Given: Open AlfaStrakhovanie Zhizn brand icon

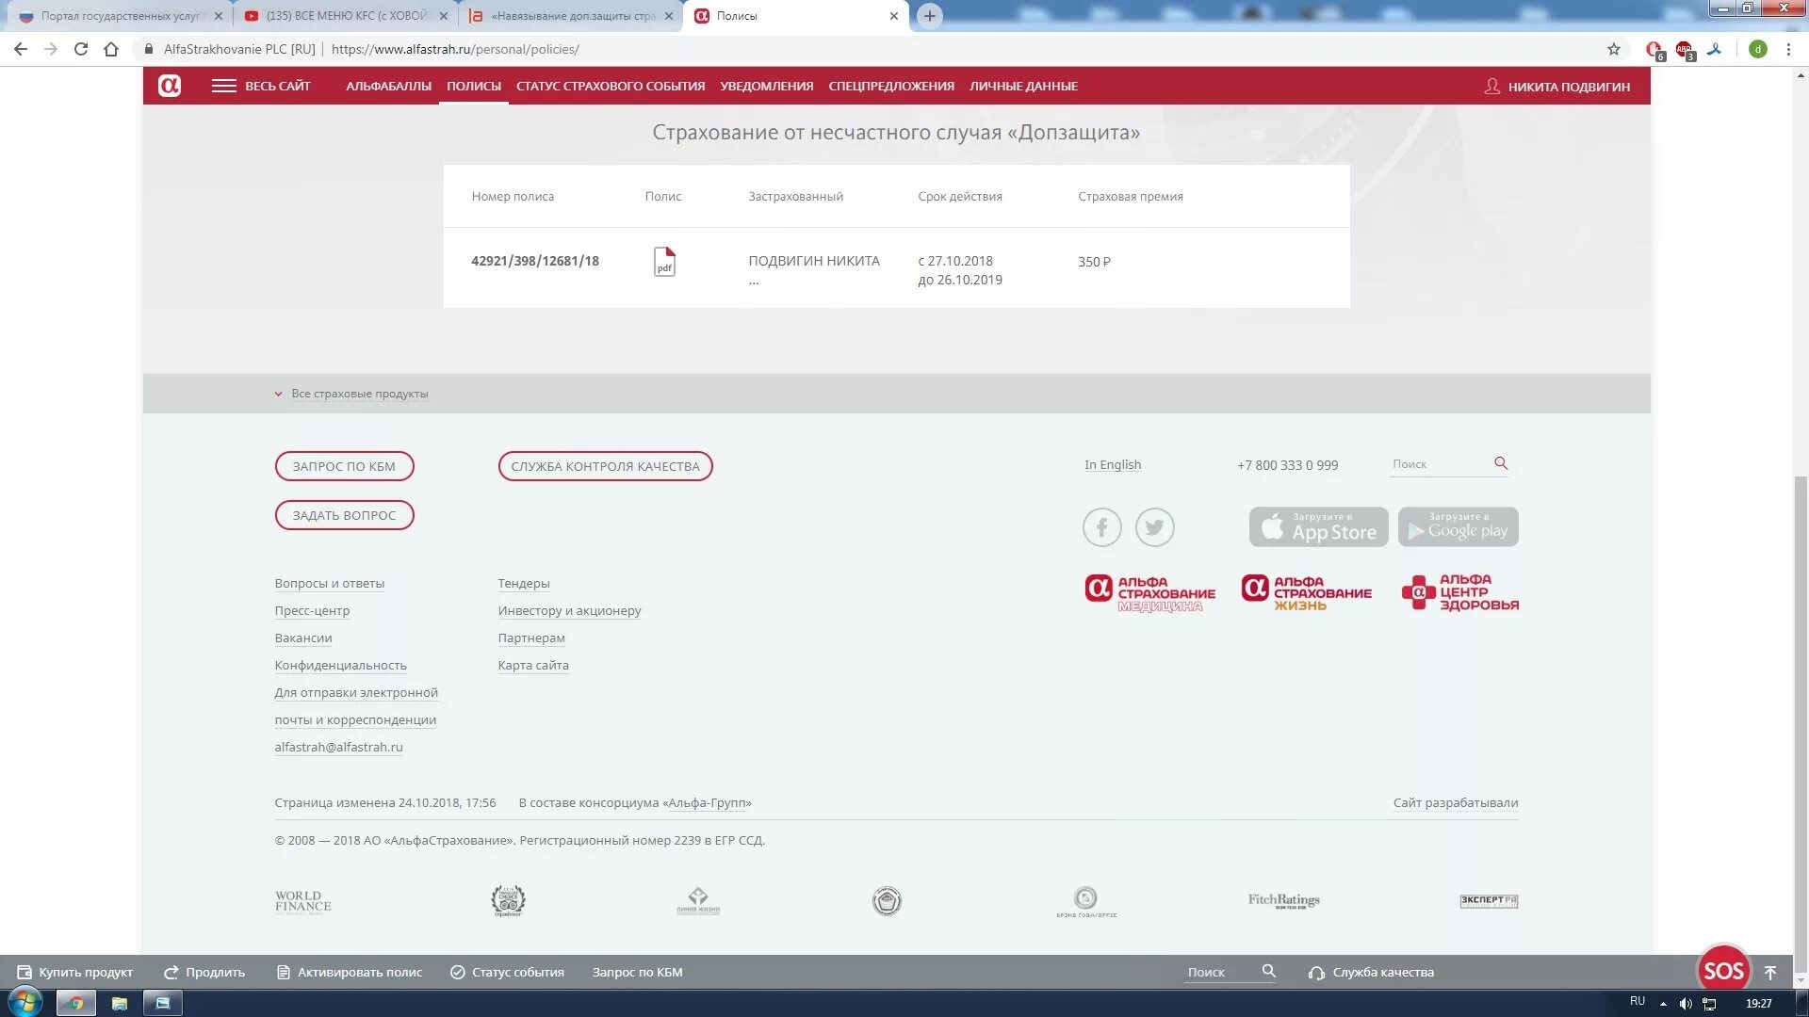Looking at the screenshot, I should 1305,591.
